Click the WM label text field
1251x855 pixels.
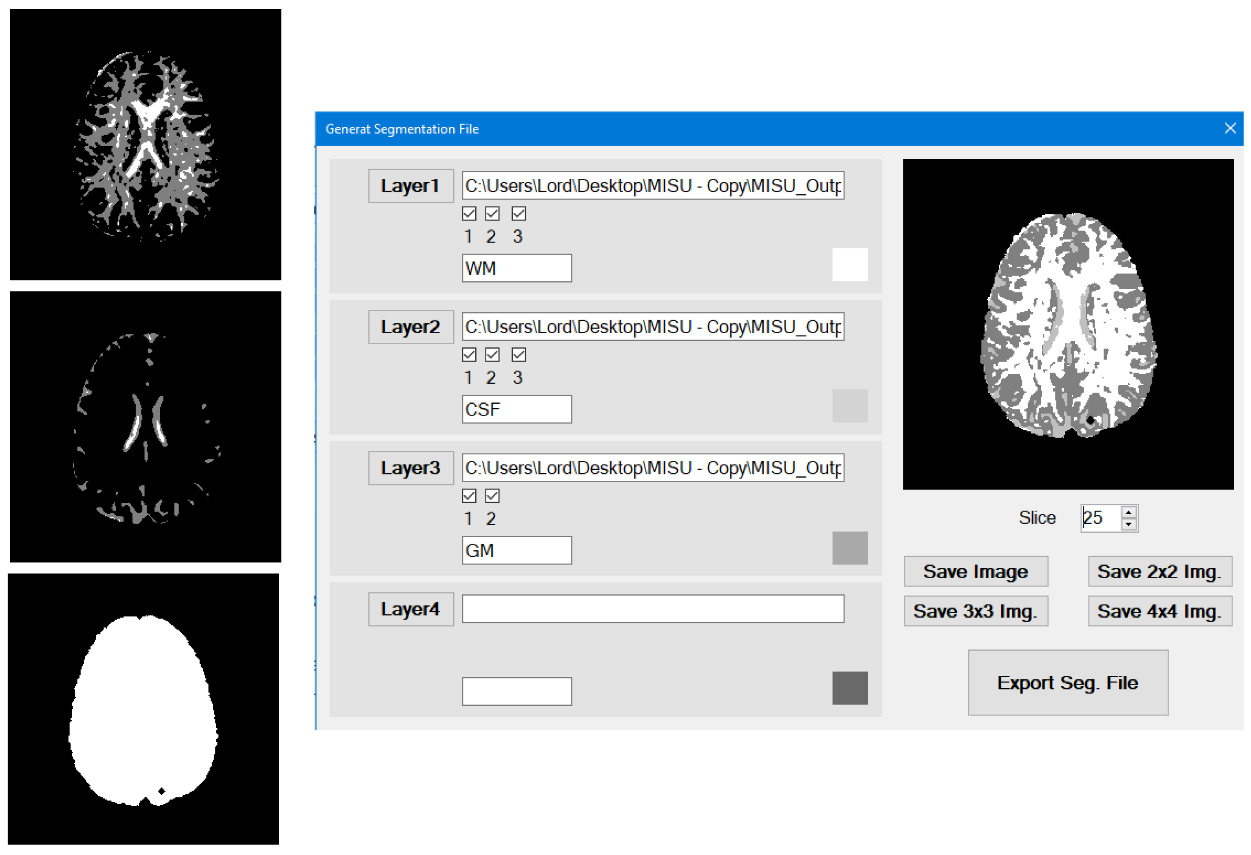[x=516, y=267]
